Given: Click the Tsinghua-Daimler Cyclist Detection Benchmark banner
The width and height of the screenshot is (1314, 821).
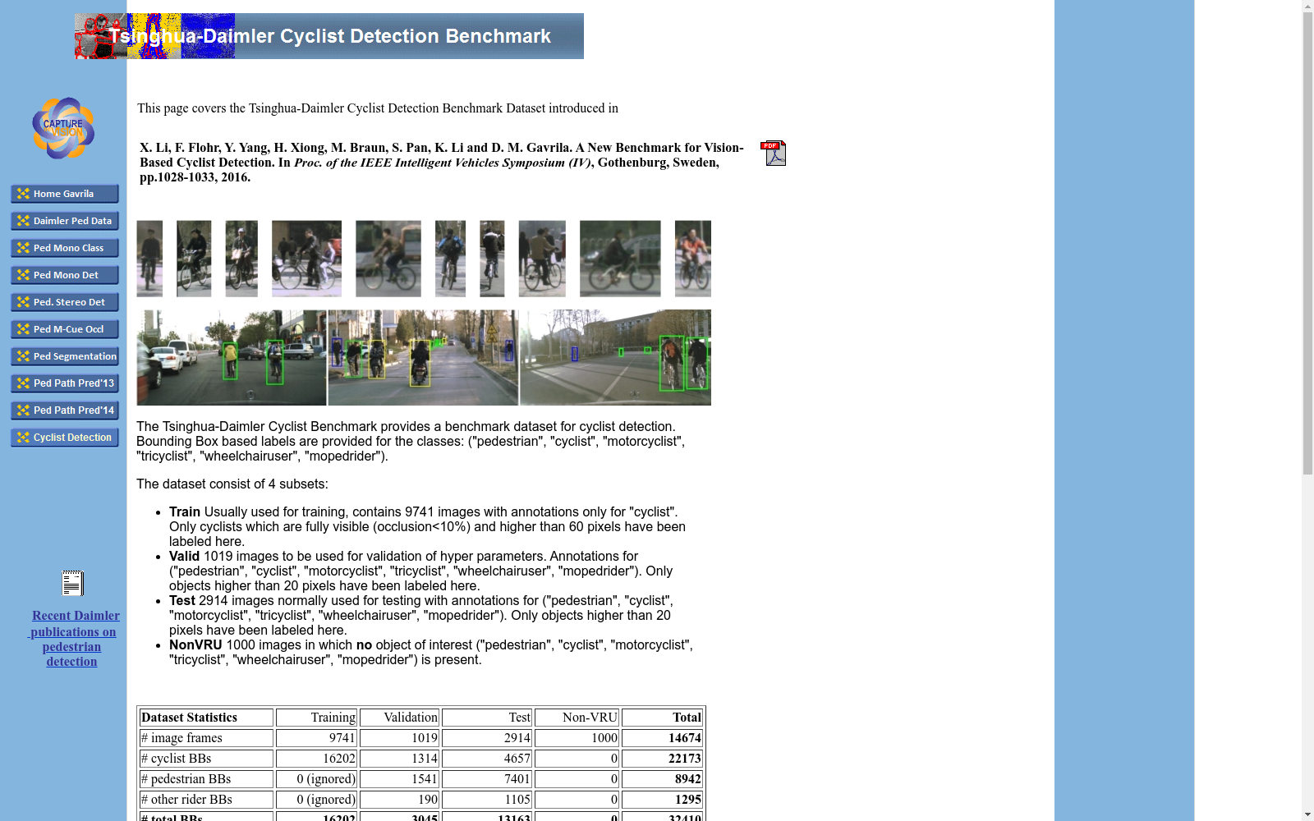Looking at the screenshot, I should point(329,36).
